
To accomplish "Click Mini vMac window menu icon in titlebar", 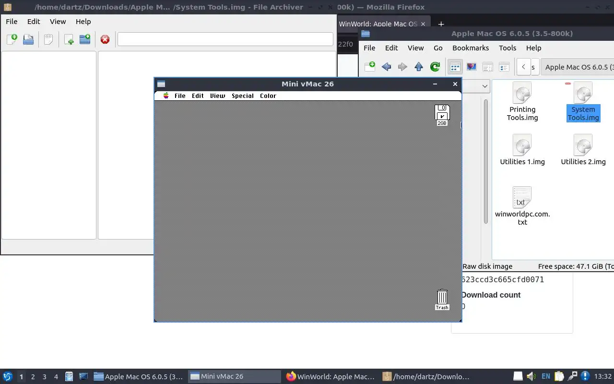I will pos(161,84).
